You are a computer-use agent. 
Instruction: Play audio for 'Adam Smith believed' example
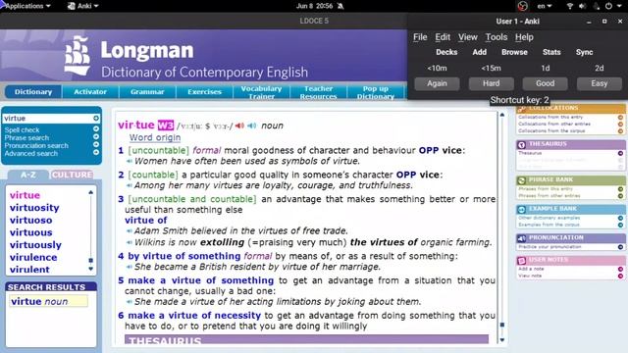130,231
